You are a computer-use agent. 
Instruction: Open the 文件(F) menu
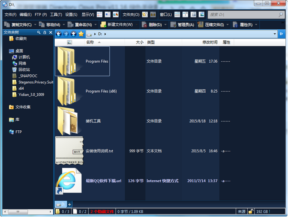[x=10, y=14]
